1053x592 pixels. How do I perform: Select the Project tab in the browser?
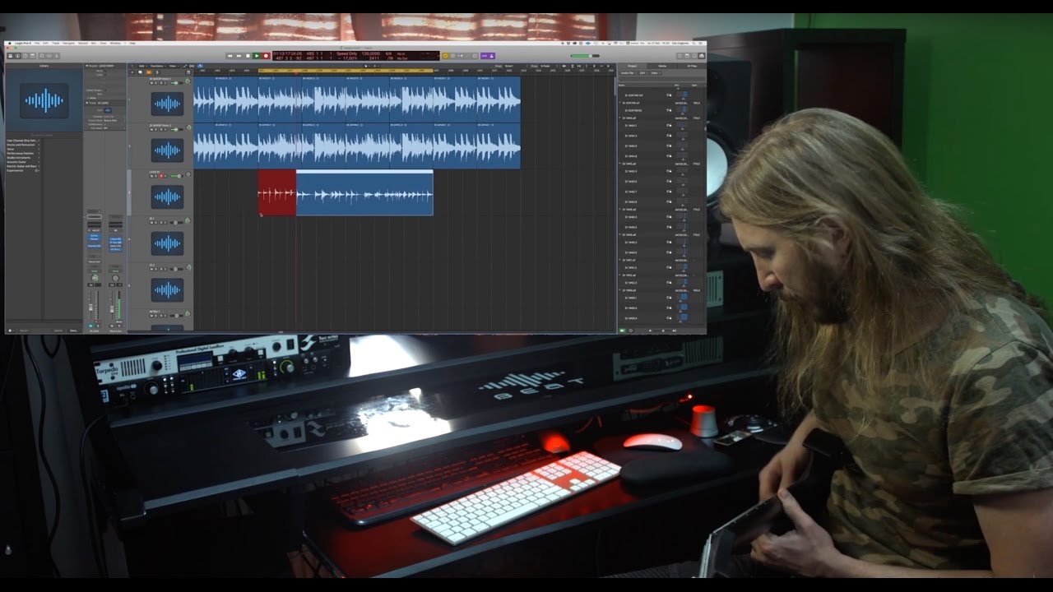pos(633,66)
